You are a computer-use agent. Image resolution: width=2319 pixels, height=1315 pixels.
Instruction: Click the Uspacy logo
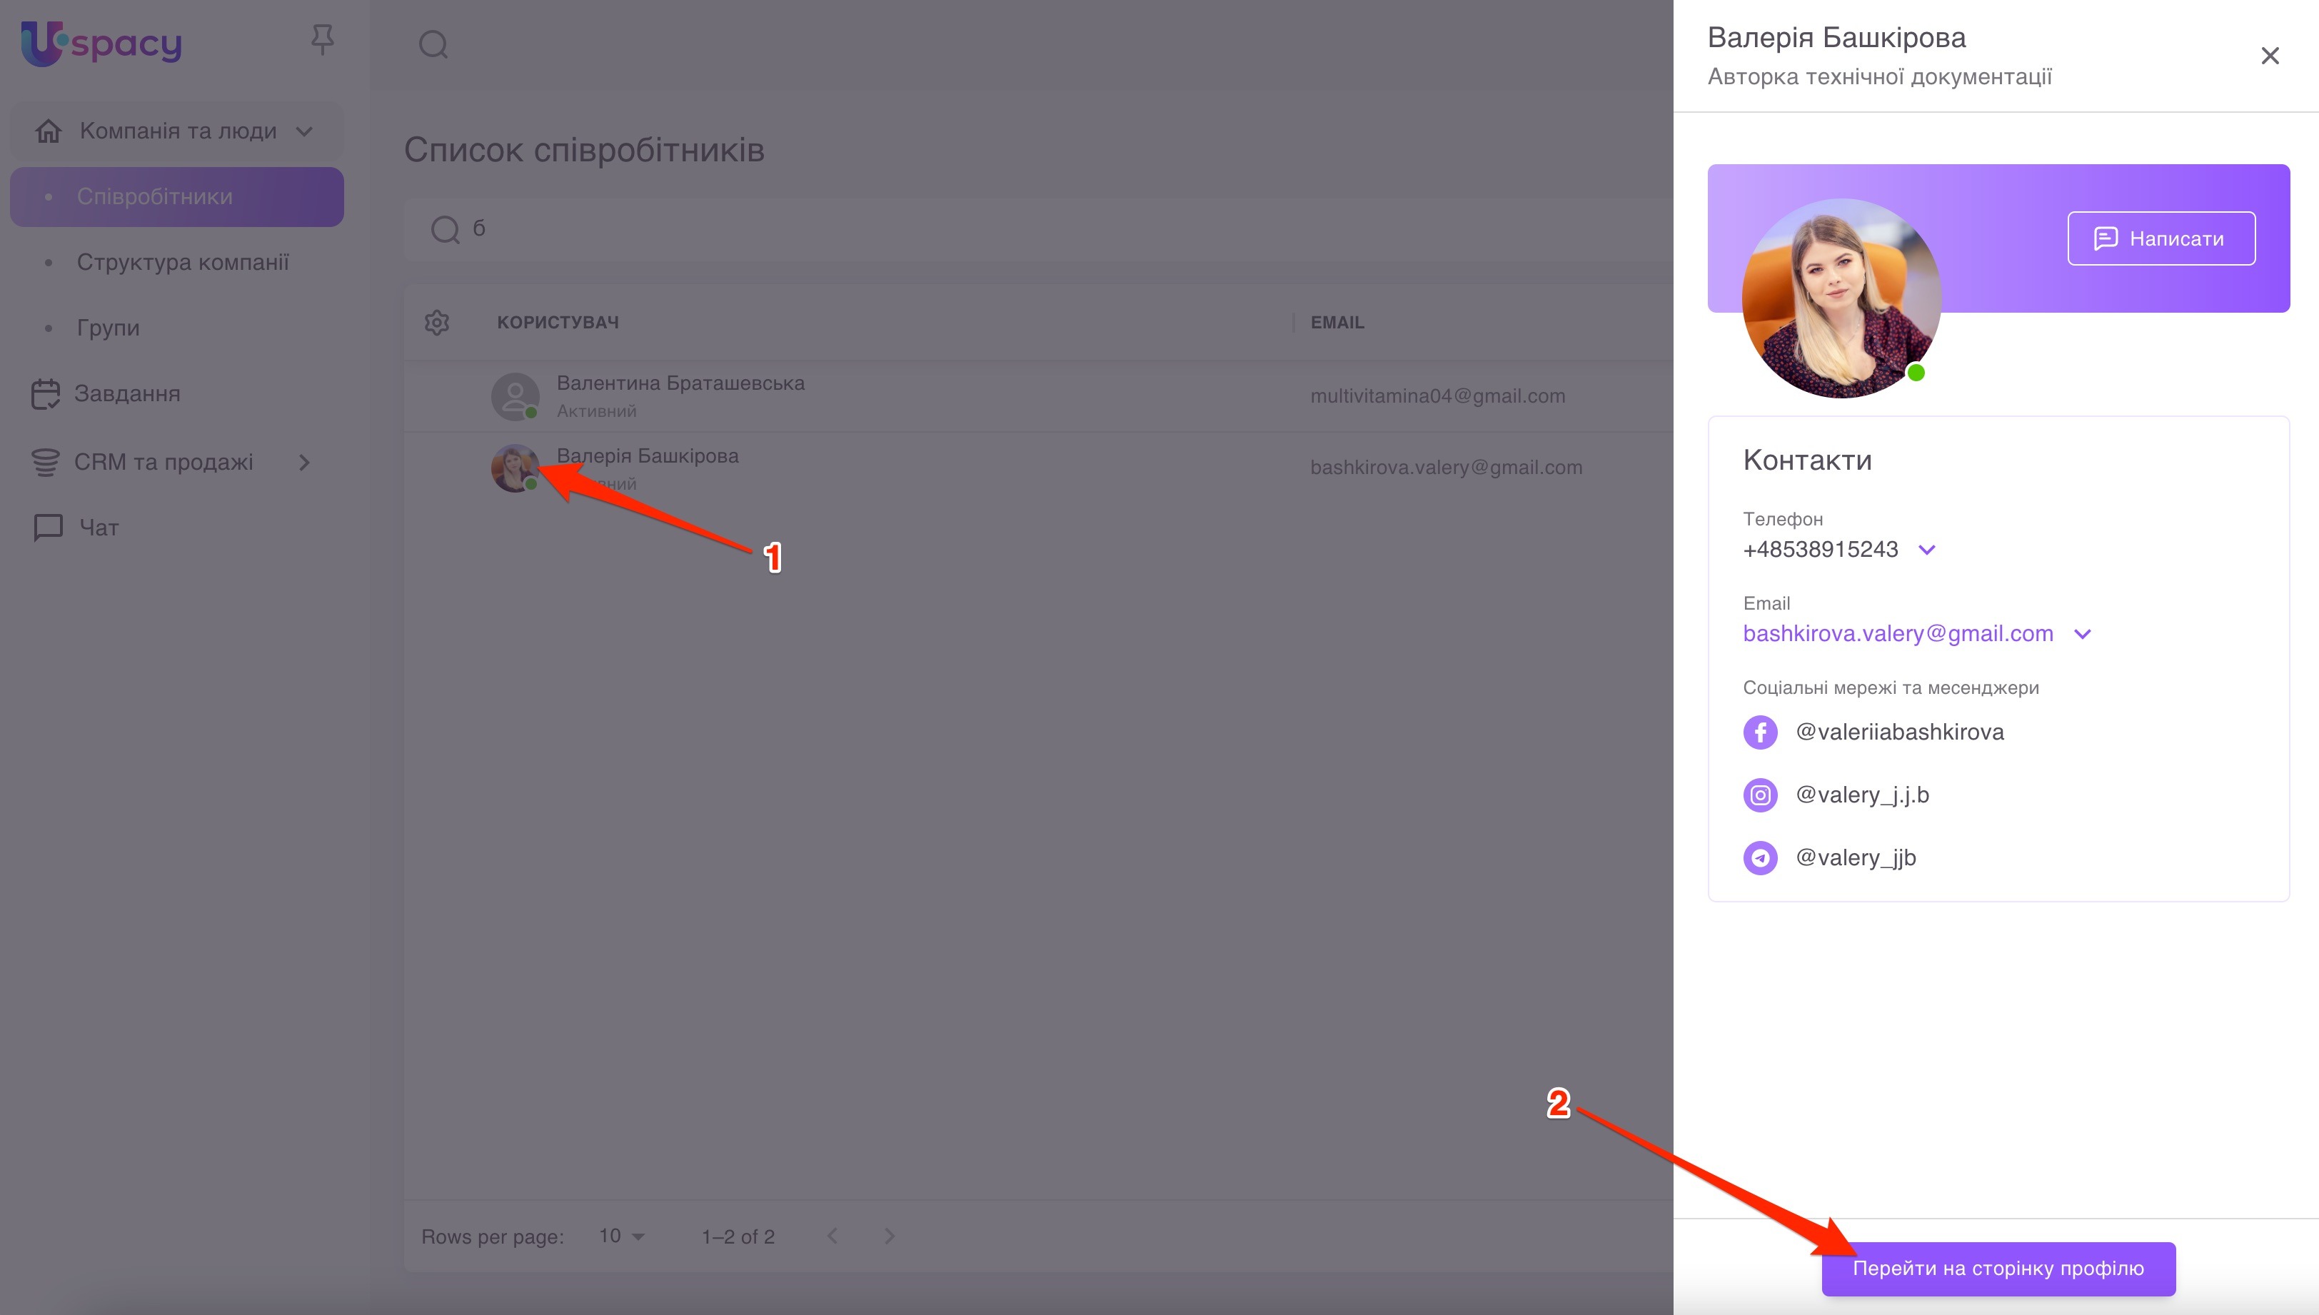[x=101, y=42]
